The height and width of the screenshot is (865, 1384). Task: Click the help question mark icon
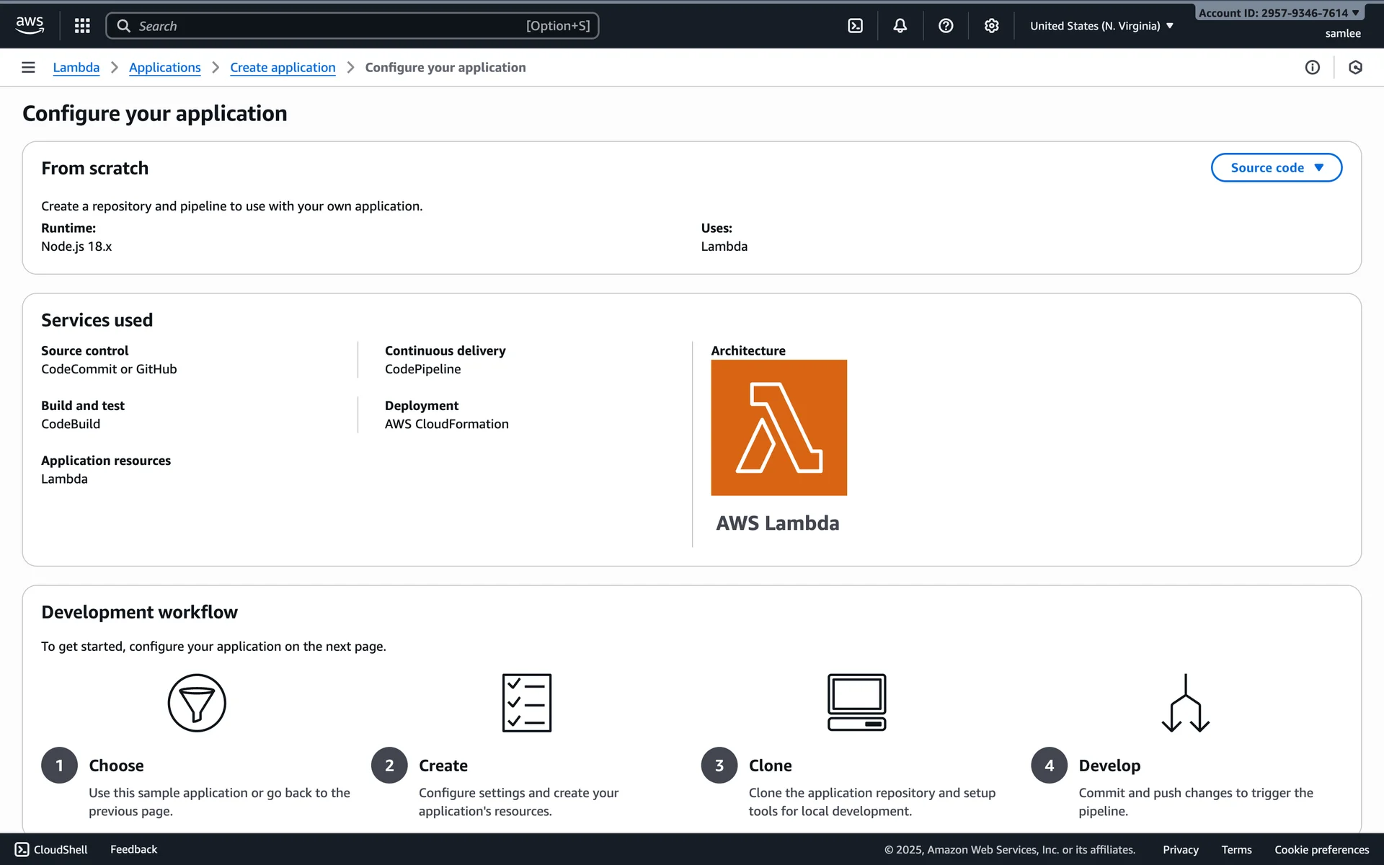[946, 26]
